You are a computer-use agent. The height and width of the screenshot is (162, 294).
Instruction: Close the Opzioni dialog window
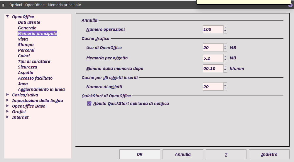290,6
